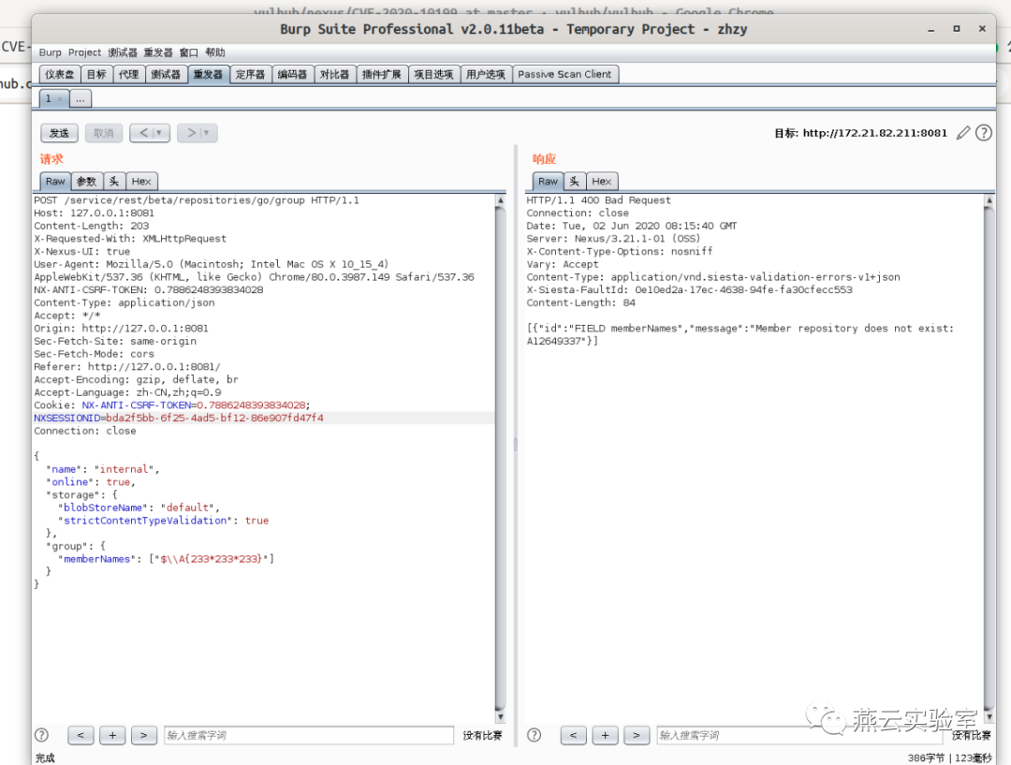
Task: Open help via the target question mark icon
Action: 983,133
